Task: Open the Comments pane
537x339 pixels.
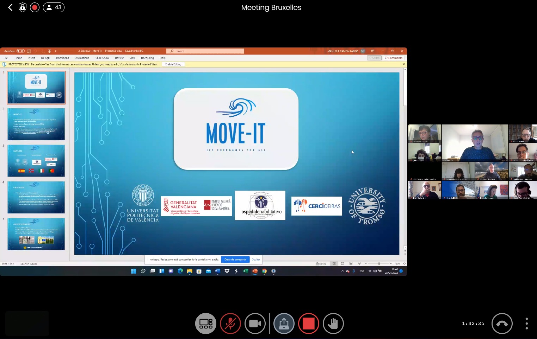Action: (394, 58)
